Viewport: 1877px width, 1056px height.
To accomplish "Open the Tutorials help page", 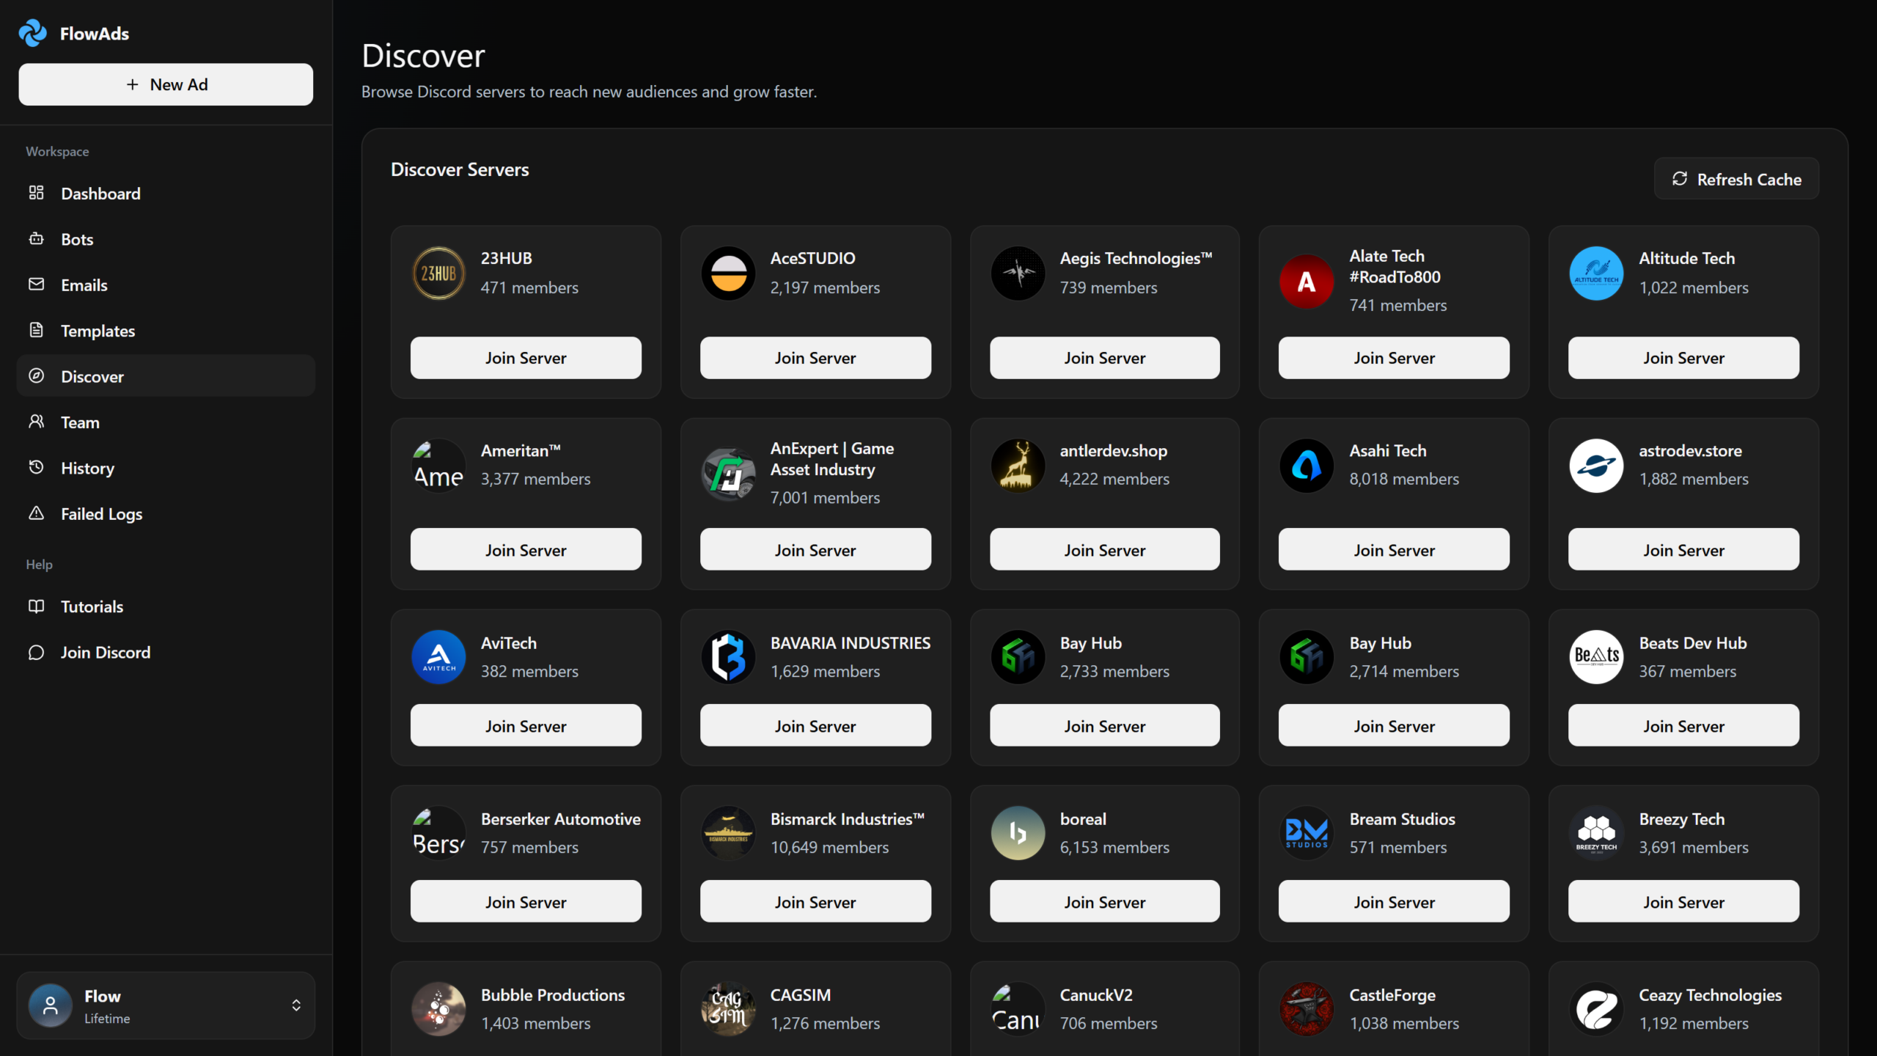I will click(166, 606).
